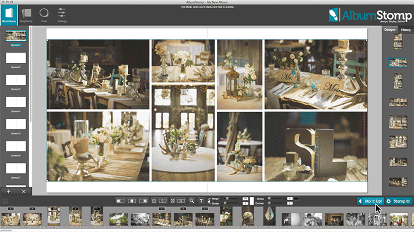Click the AlbumStomp logo
The width and height of the screenshot is (414, 232).
[x=370, y=15]
